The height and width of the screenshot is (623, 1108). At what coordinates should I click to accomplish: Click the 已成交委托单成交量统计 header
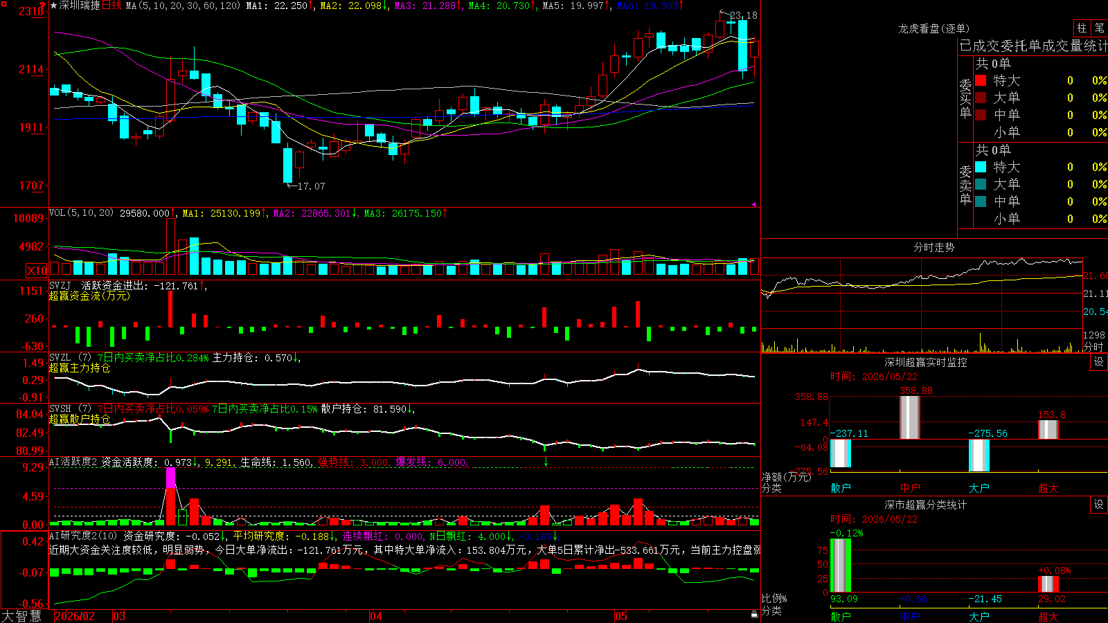pos(1033,46)
